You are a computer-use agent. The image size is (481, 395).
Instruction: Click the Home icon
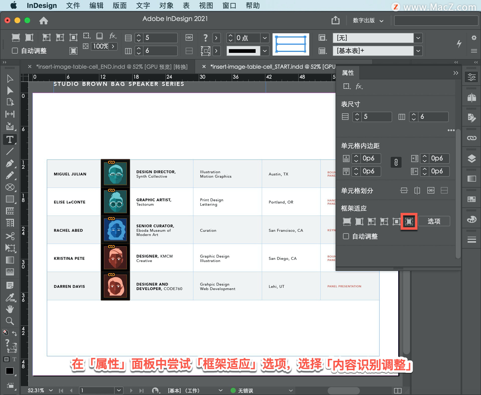click(x=44, y=20)
